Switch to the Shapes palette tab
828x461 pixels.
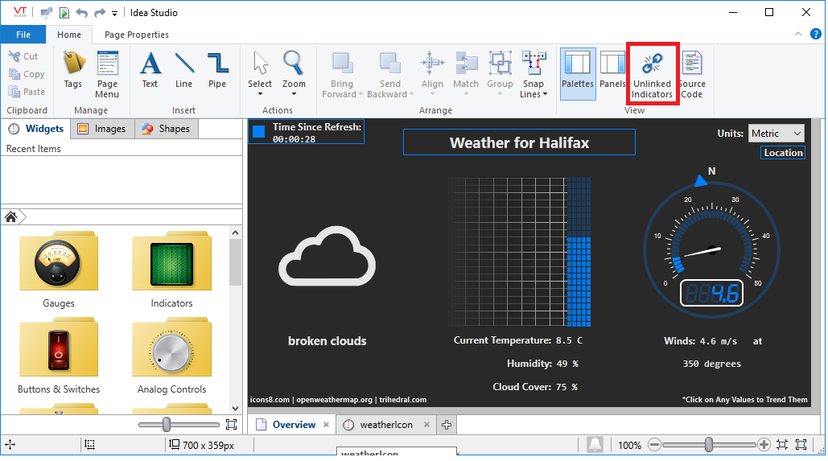tap(166, 129)
